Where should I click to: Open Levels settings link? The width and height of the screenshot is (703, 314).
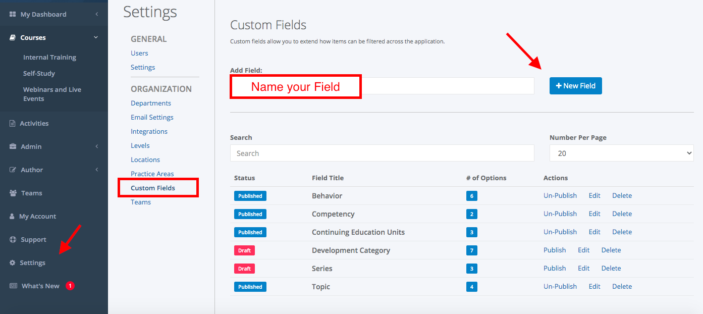pyautogui.click(x=140, y=145)
